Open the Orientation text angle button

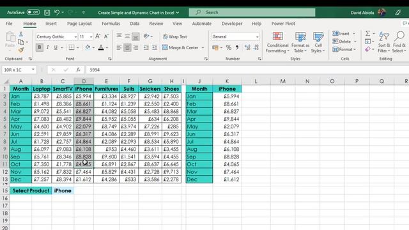[x=146, y=36]
